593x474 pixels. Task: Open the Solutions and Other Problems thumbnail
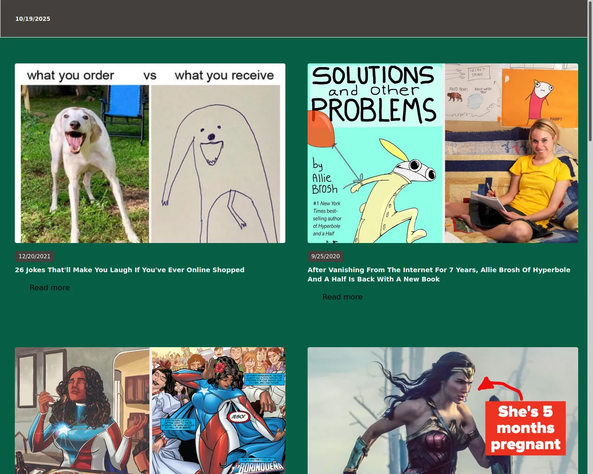443,153
